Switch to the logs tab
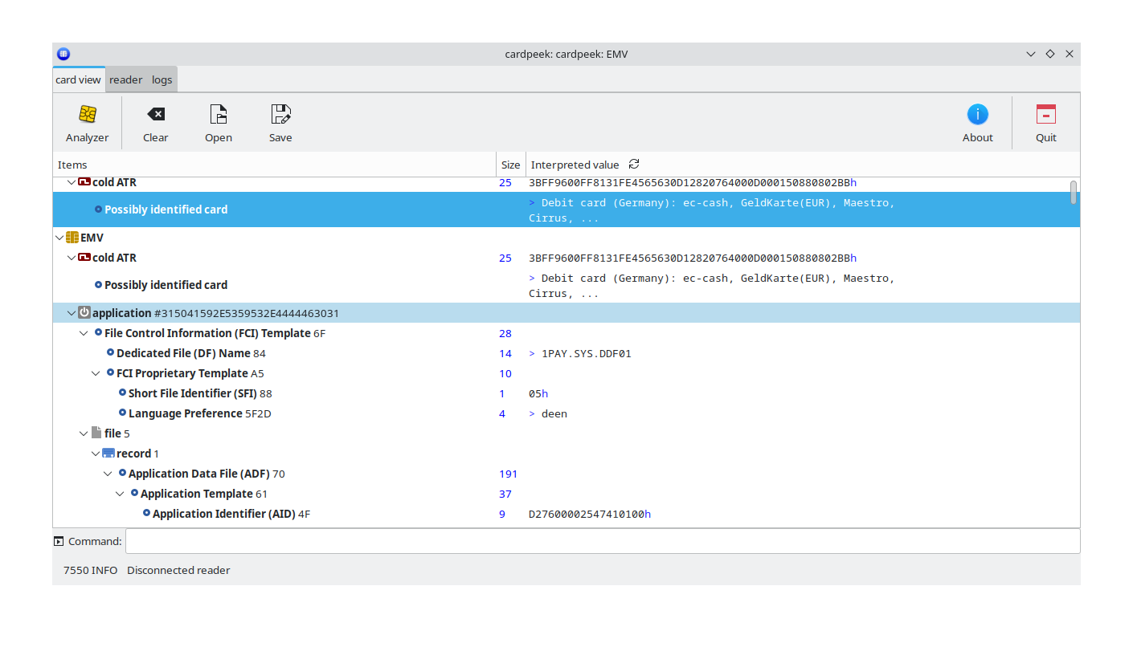 point(162,79)
